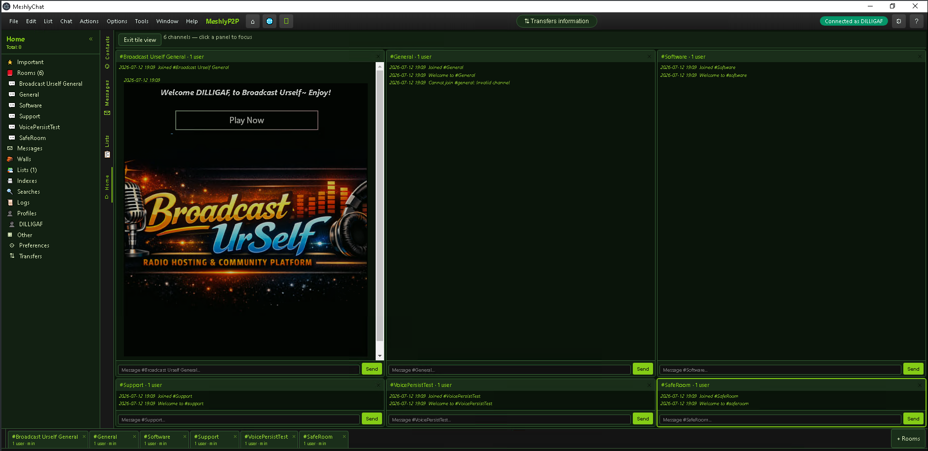Click Transfers information button

click(x=556, y=21)
